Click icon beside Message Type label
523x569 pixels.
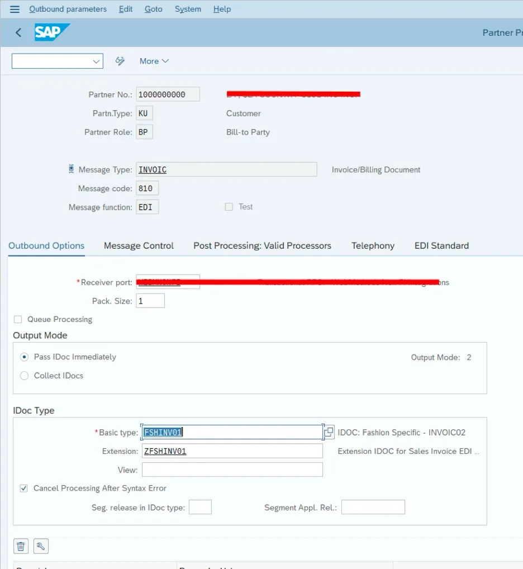[71, 169]
